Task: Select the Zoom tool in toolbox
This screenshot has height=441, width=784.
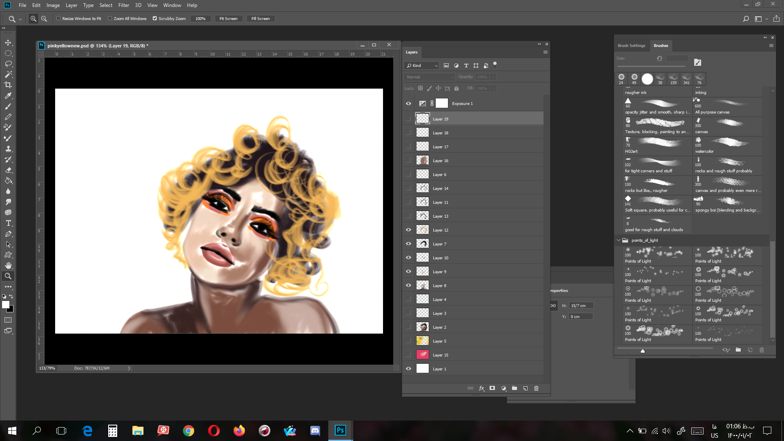Action: click(x=8, y=276)
